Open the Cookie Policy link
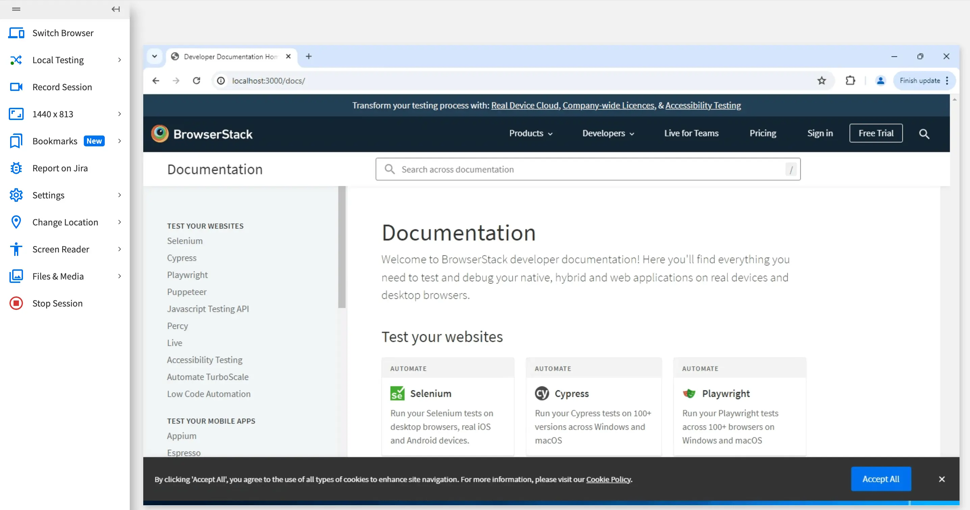Image resolution: width=970 pixels, height=510 pixels. [x=608, y=479]
